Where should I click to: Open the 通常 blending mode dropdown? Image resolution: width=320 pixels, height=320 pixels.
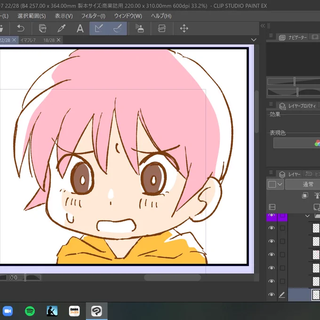pyautogui.click(x=303, y=184)
